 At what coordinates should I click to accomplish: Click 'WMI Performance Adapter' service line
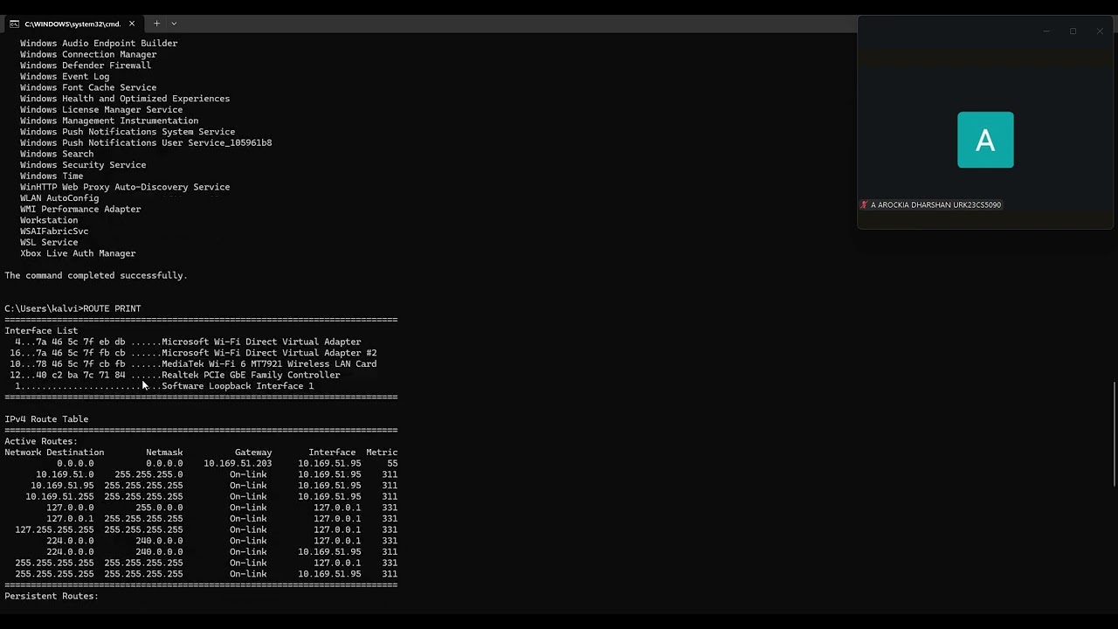click(80, 210)
